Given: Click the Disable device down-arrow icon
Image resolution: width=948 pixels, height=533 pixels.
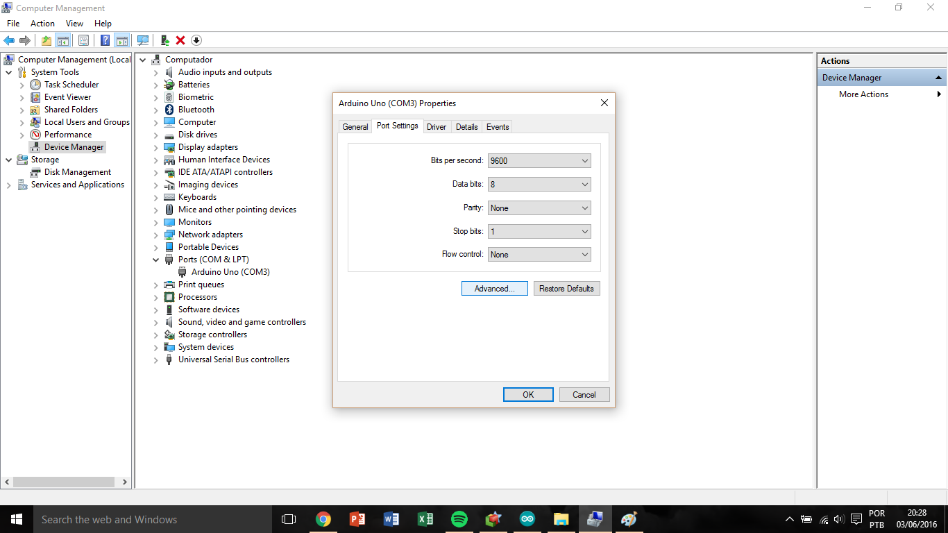Looking at the screenshot, I should coord(196,40).
